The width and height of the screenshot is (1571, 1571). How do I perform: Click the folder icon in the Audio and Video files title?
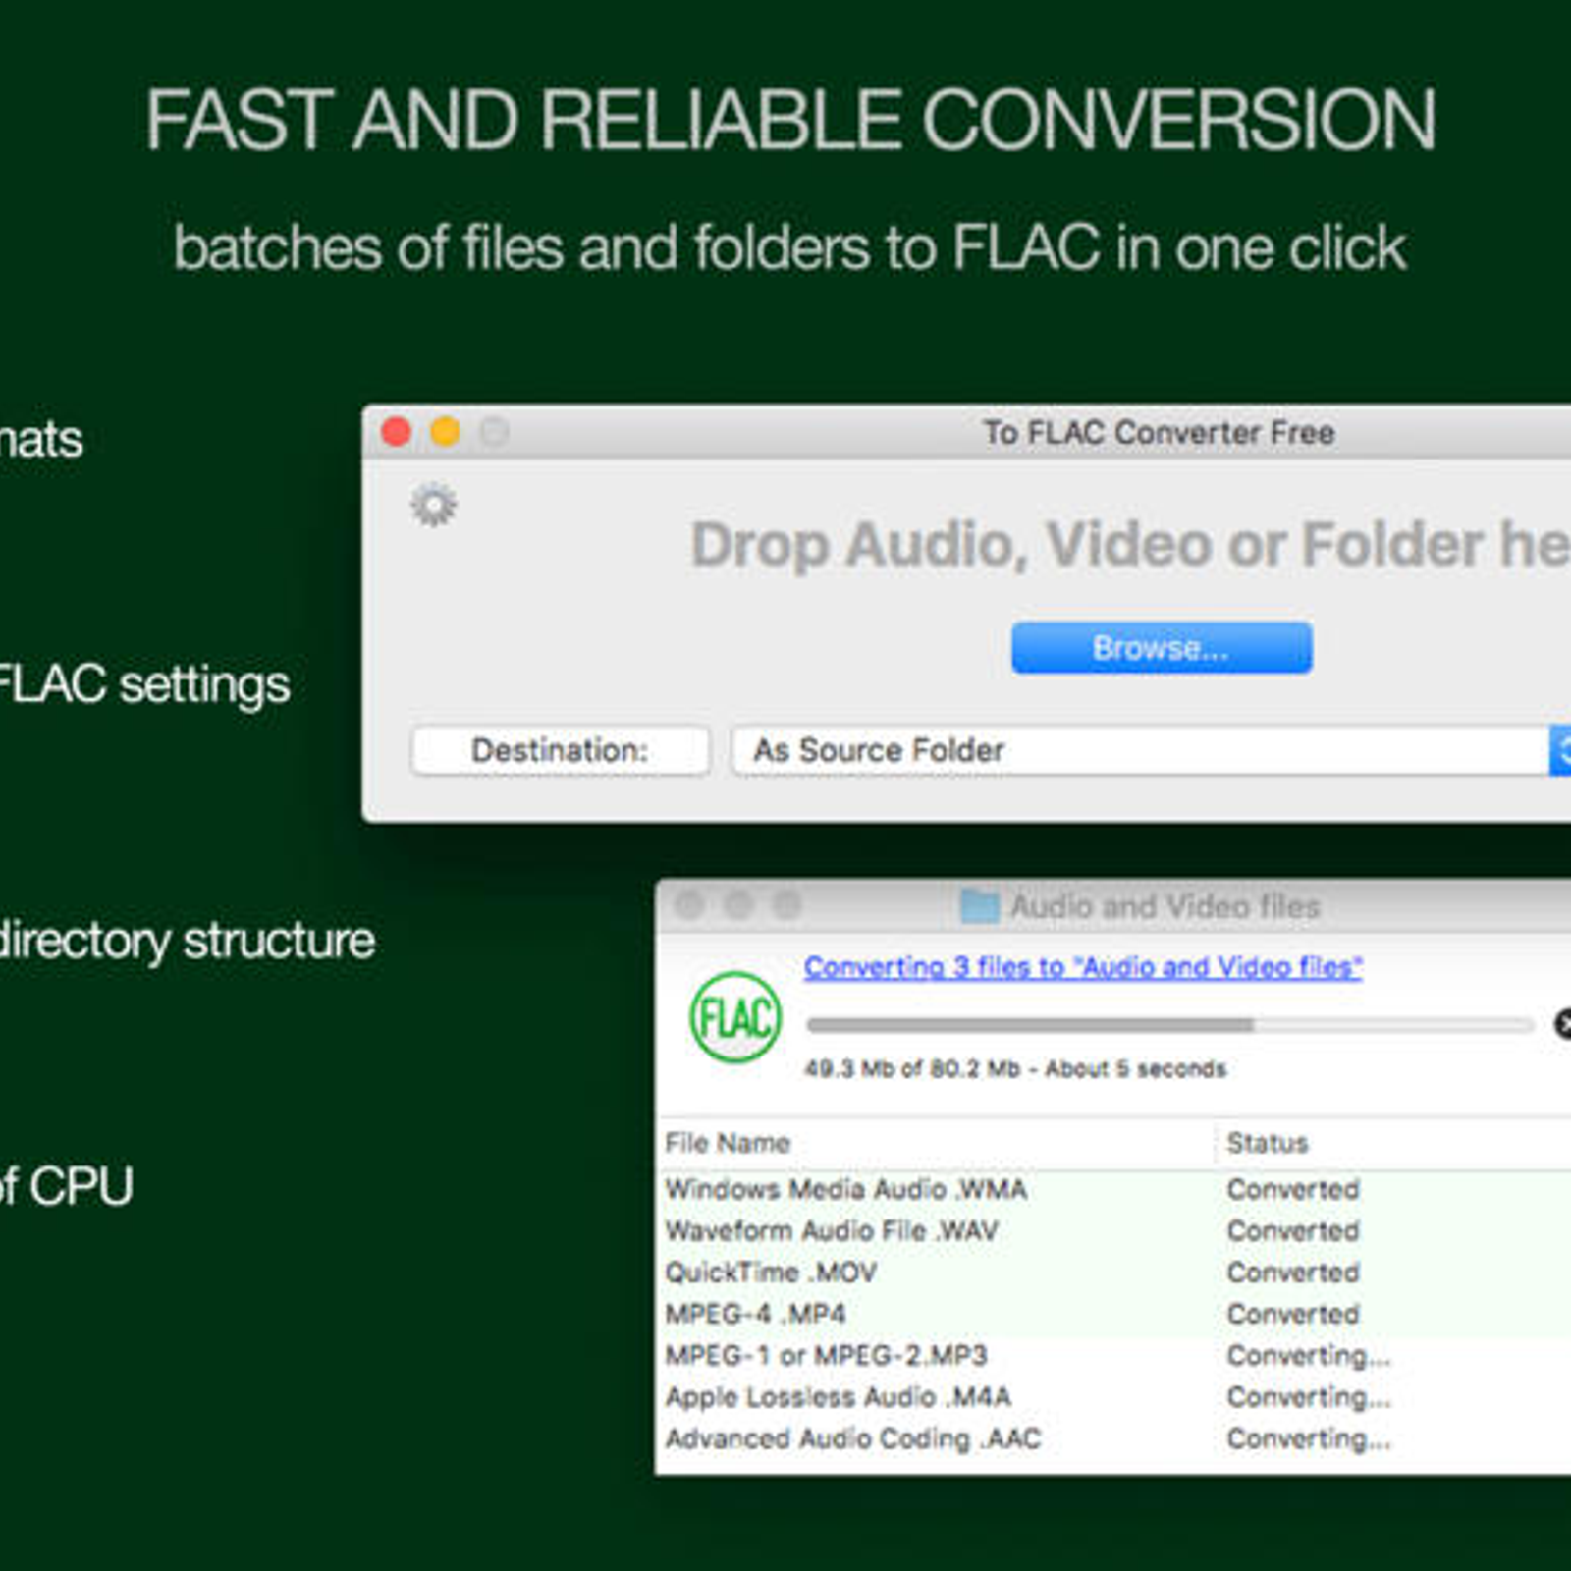tap(979, 905)
